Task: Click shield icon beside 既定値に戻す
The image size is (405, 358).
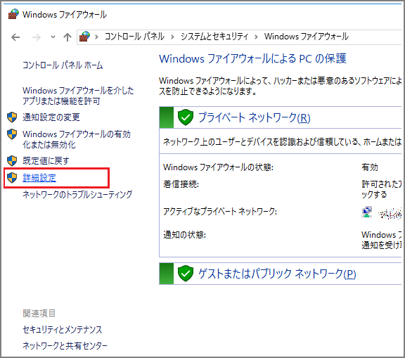Action: 12,161
